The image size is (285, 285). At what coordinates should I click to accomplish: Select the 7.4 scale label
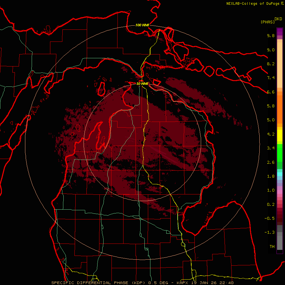[x=271, y=78]
